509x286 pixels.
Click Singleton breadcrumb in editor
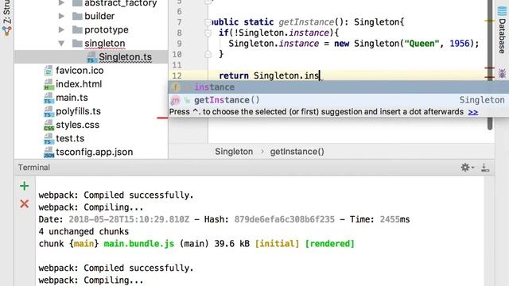[x=234, y=152]
